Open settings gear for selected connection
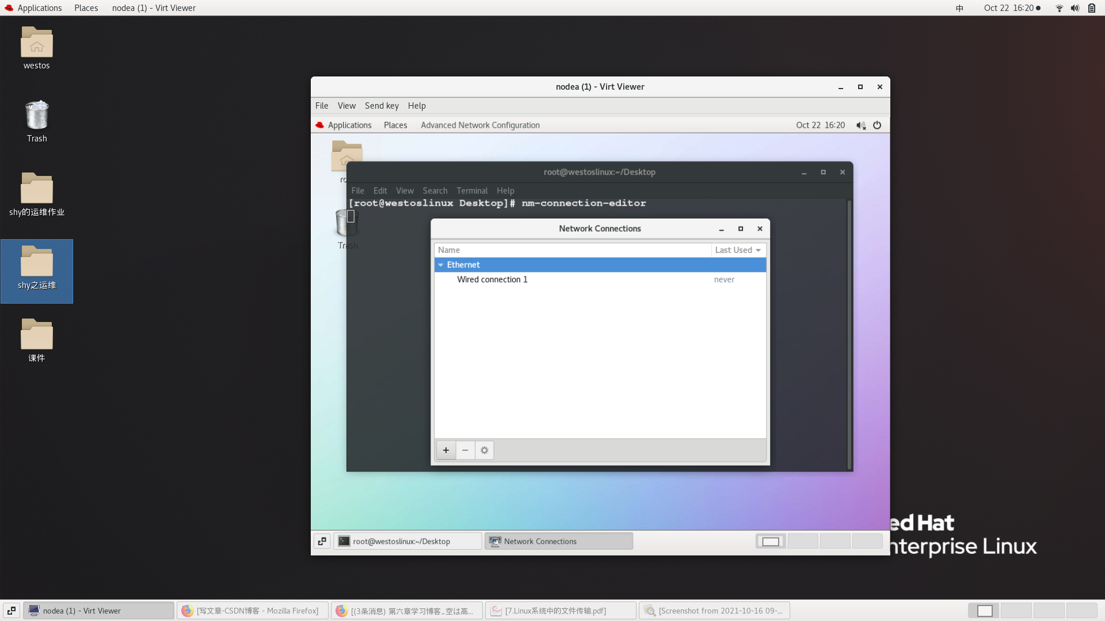 point(485,450)
